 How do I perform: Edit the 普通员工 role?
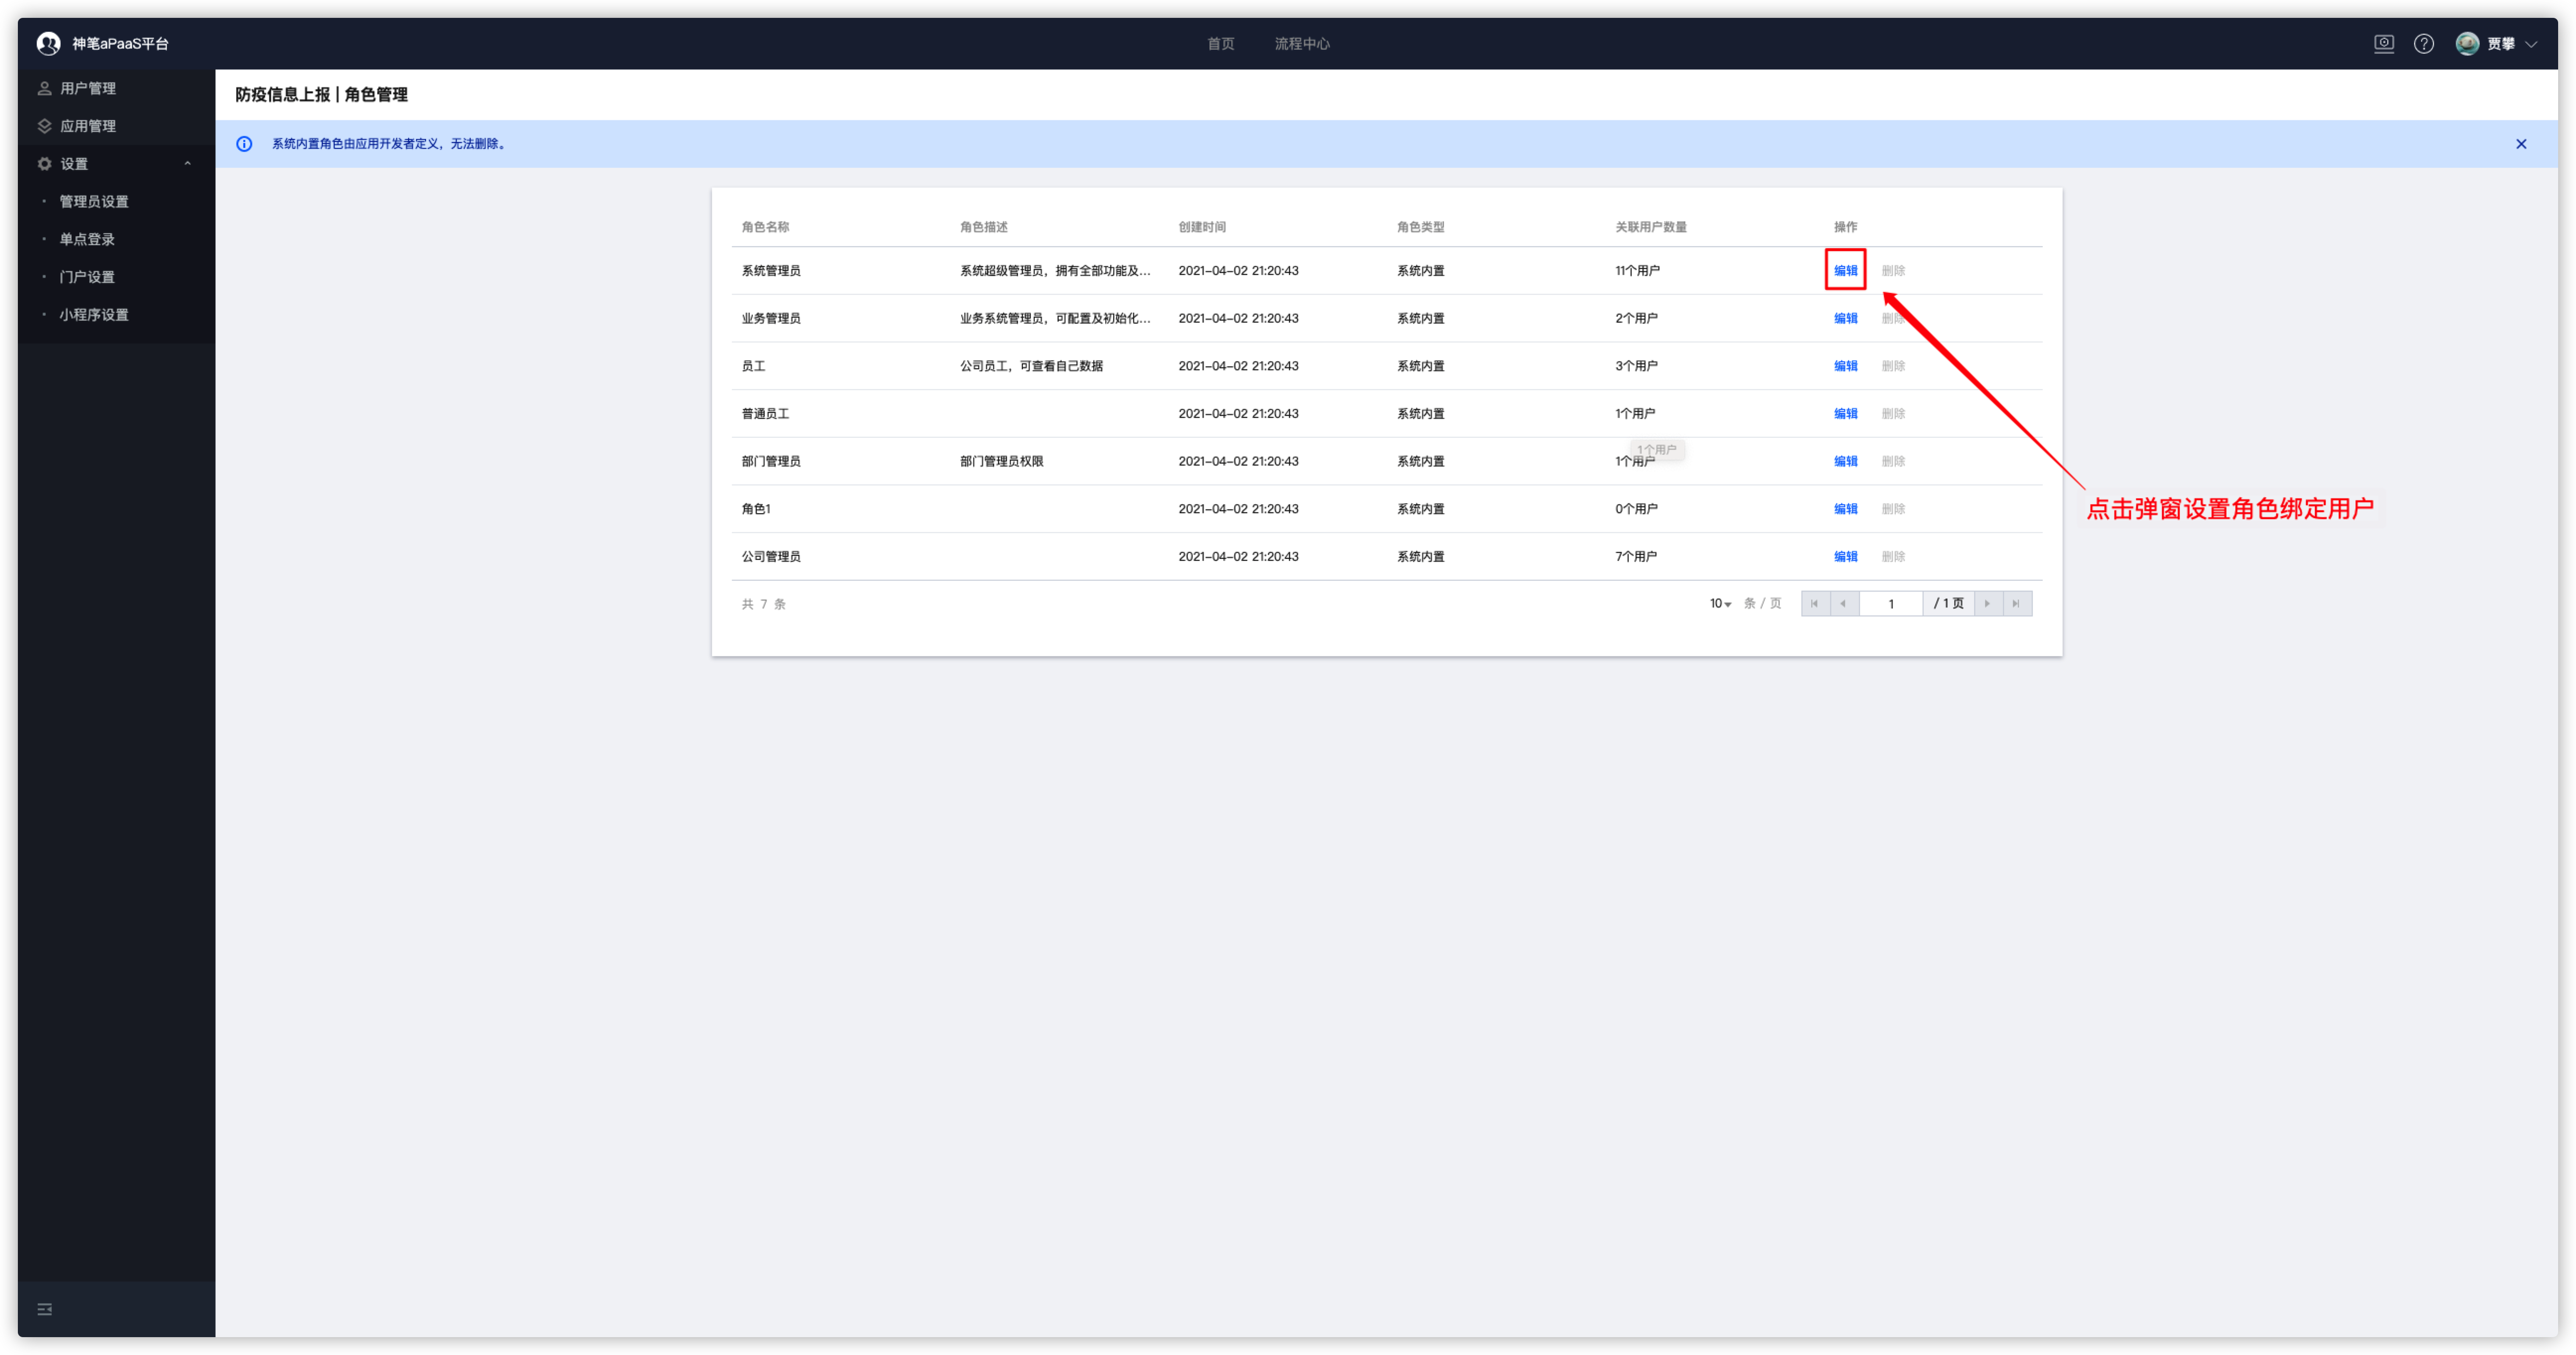coord(1845,412)
